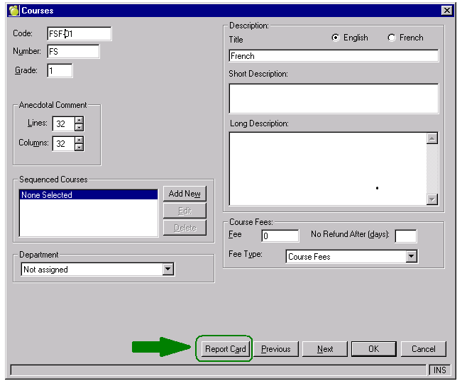The width and height of the screenshot is (462, 381).
Task: Select None Selected in Sequenced Courses list
Action: (88, 195)
